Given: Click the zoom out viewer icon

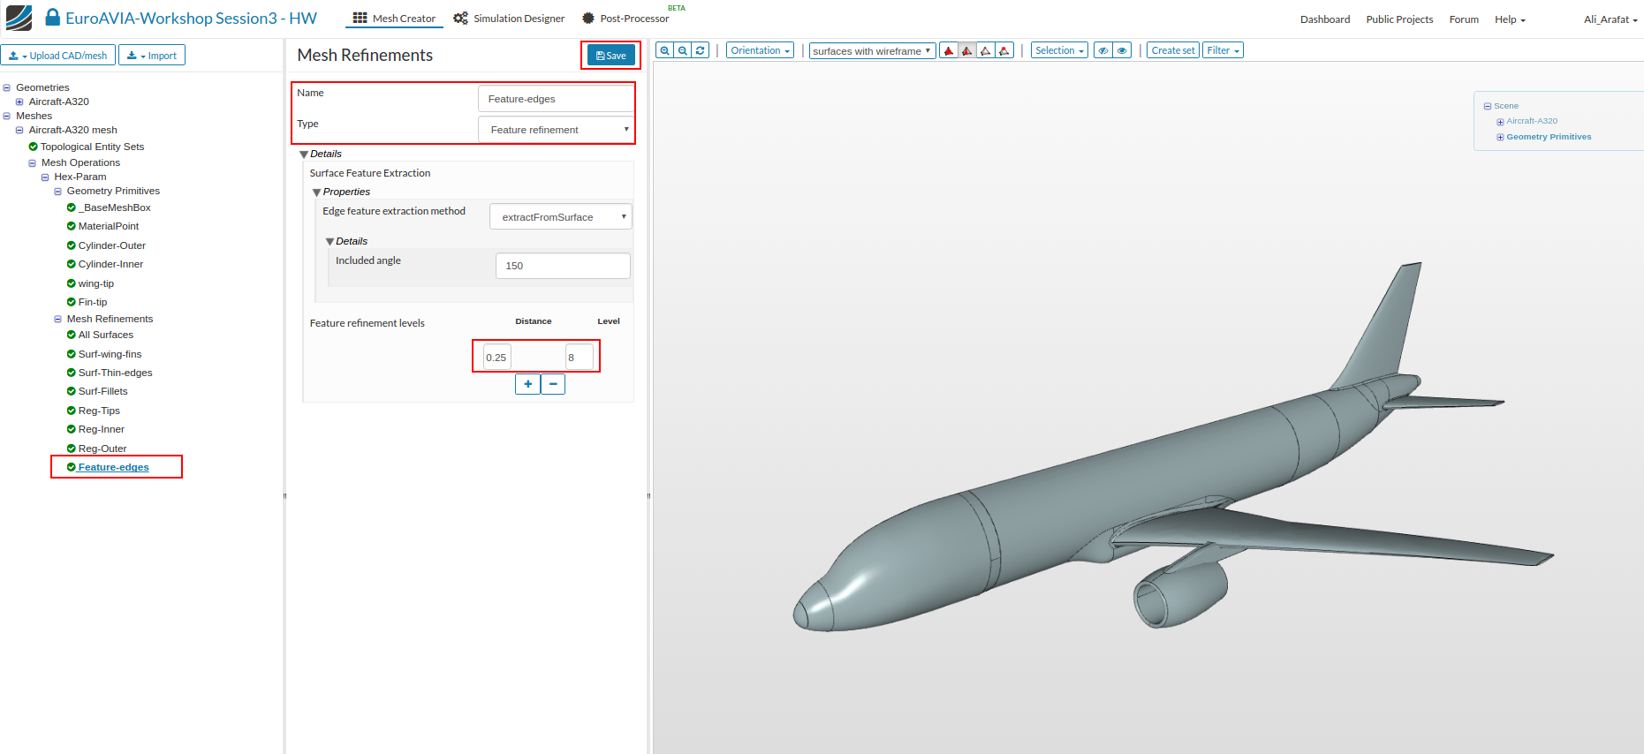Looking at the screenshot, I should (682, 50).
